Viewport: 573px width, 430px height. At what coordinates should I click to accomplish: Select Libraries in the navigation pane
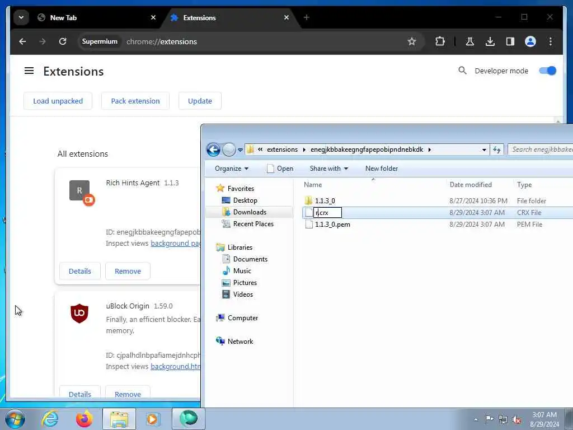click(239, 247)
